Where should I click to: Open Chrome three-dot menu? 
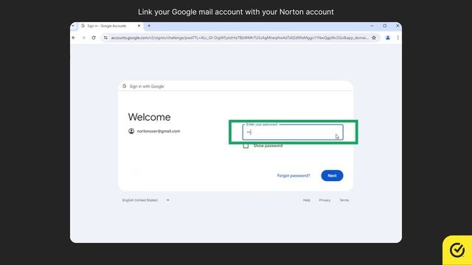tap(398, 38)
